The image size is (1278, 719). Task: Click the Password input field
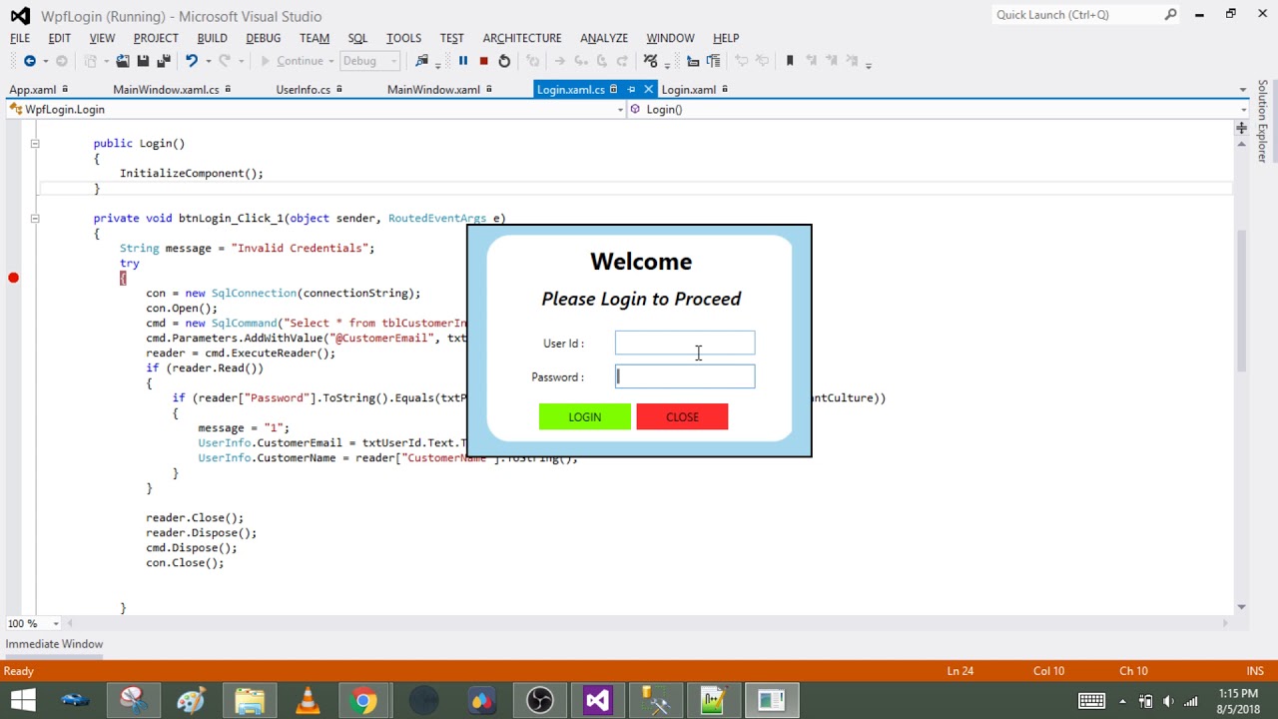[685, 376]
